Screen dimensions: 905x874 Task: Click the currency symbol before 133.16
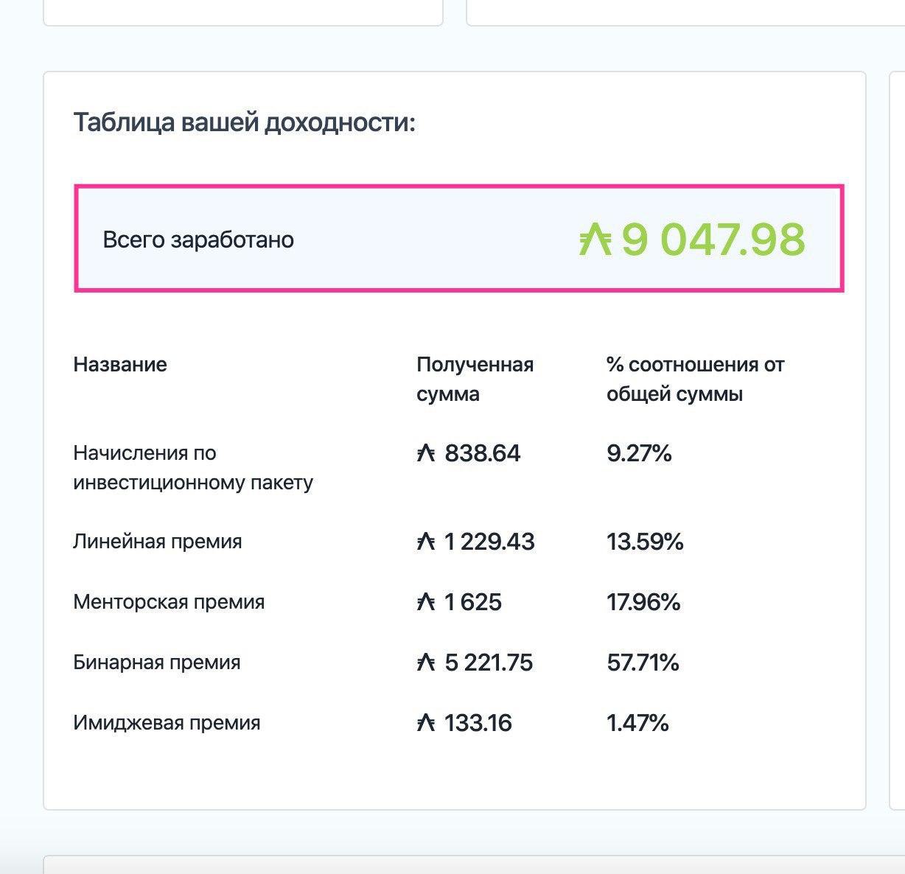coord(426,723)
